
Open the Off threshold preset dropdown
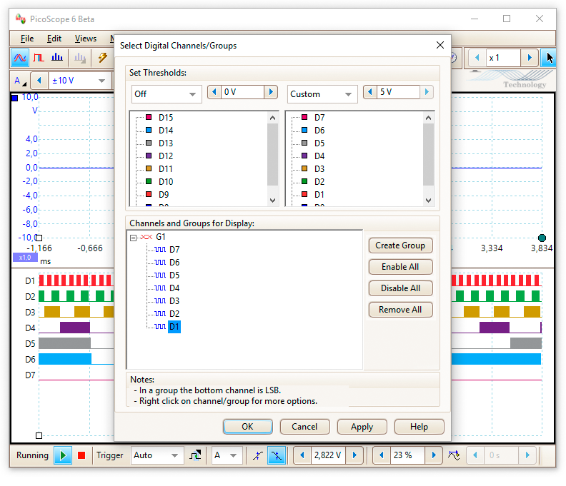tap(167, 94)
